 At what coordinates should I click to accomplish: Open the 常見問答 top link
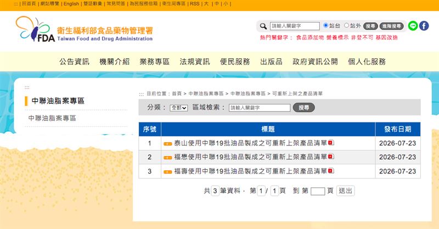[x=116, y=4]
